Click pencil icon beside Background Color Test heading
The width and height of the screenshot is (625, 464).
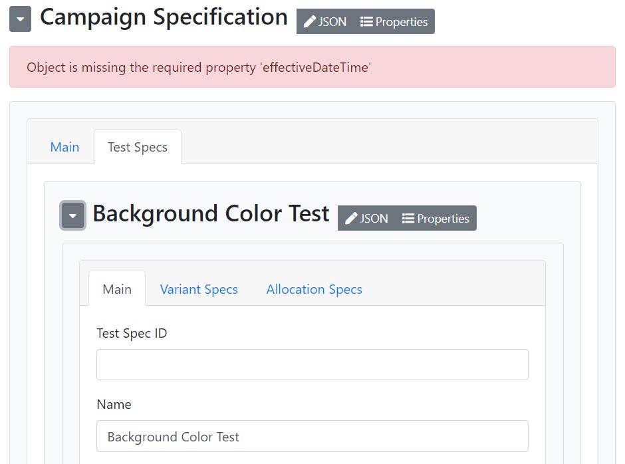(x=351, y=219)
